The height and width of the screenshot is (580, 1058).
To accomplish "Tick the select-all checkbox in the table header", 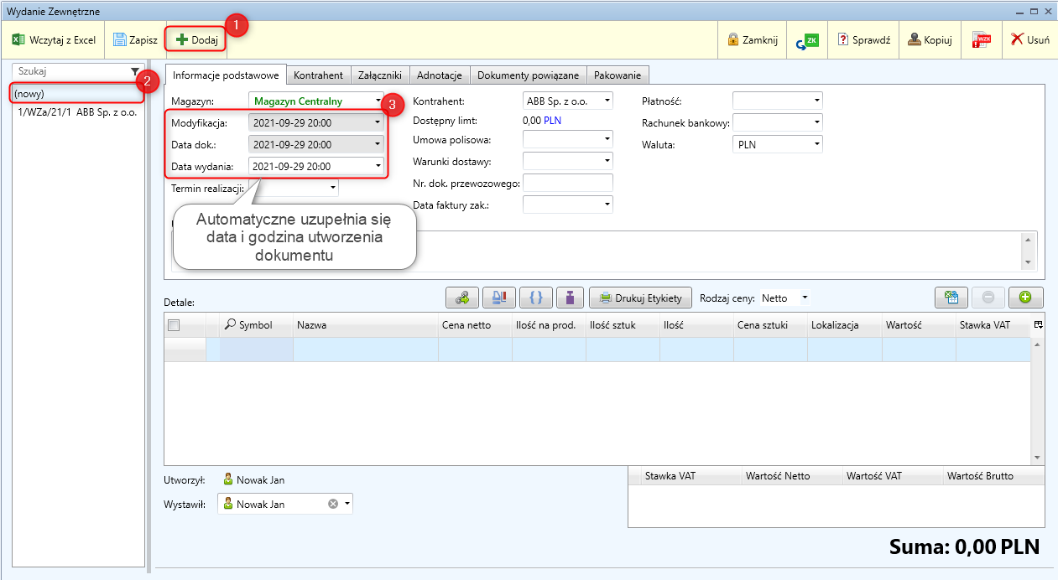I will (x=174, y=325).
